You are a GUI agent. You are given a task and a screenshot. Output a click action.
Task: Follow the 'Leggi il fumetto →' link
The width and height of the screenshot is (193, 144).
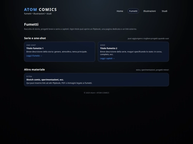(x=34, y=56)
